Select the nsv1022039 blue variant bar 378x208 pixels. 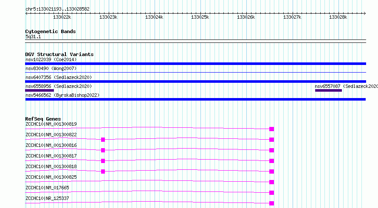(195, 64)
